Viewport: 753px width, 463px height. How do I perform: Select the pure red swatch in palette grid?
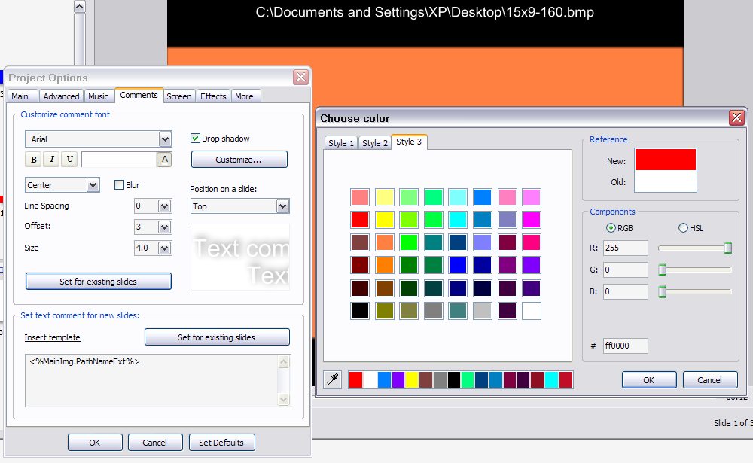(x=360, y=220)
